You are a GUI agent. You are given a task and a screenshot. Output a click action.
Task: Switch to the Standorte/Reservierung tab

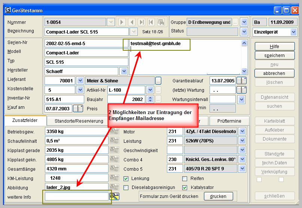(79, 121)
